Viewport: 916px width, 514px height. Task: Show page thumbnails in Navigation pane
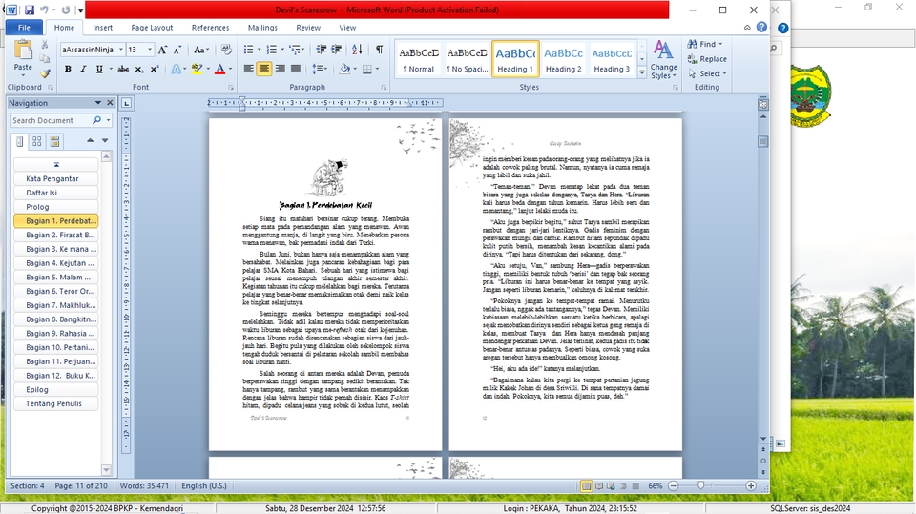pyautogui.click(x=37, y=141)
